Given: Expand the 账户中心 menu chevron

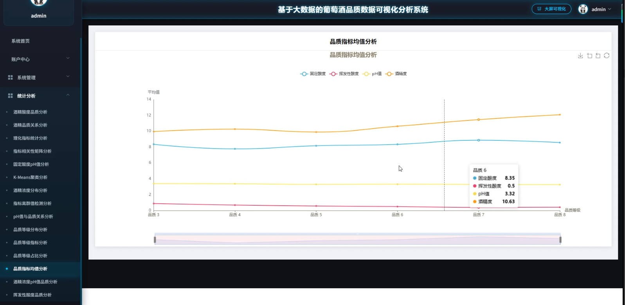Looking at the screenshot, I should coord(68,58).
